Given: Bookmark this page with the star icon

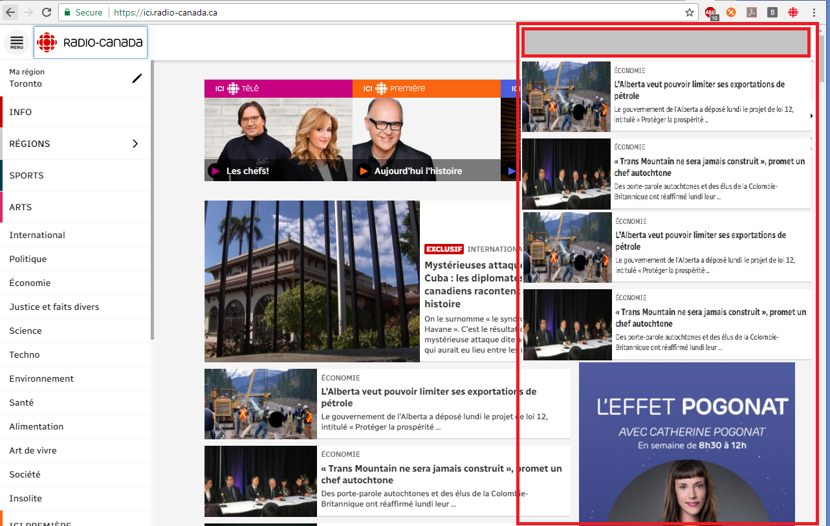Looking at the screenshot, I should pos(690,12).
